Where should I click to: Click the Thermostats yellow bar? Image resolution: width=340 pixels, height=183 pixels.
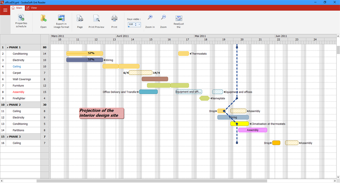[184, 53]
